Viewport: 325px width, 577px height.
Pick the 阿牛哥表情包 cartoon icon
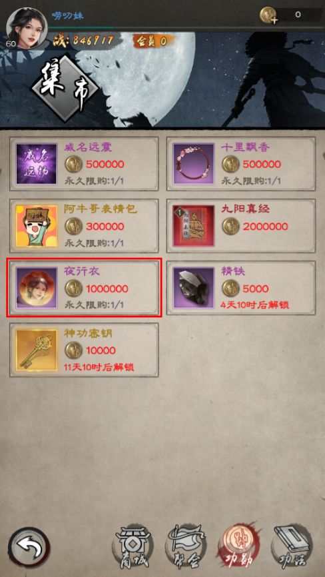point(37,226)
